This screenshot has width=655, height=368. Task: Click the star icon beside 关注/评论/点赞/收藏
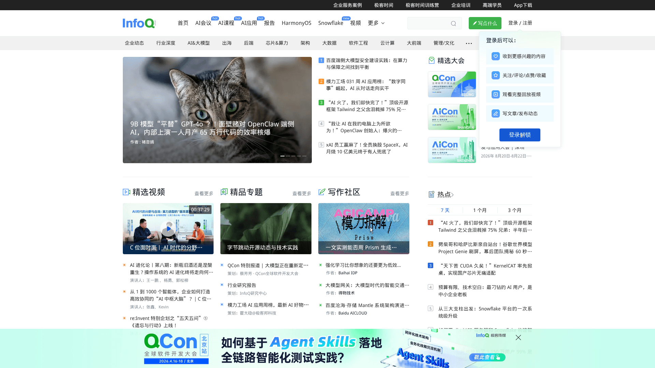pyautogui.click(x=495, y=75)
